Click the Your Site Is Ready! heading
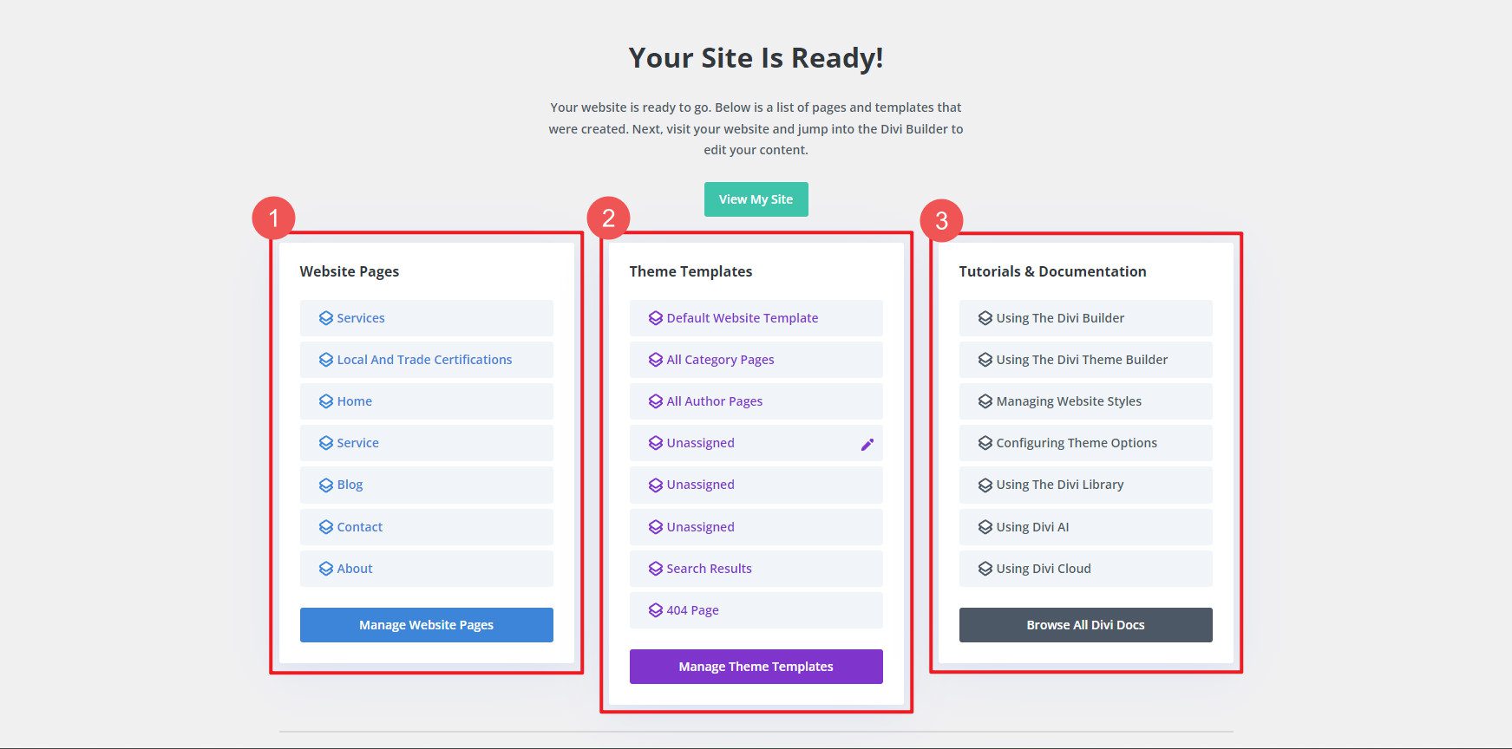The width and height of the screenshot is (1512, 749). tap(756, 58)
